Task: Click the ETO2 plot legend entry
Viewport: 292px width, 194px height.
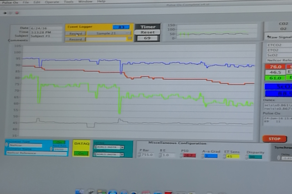Action: (x=279, y=50)
